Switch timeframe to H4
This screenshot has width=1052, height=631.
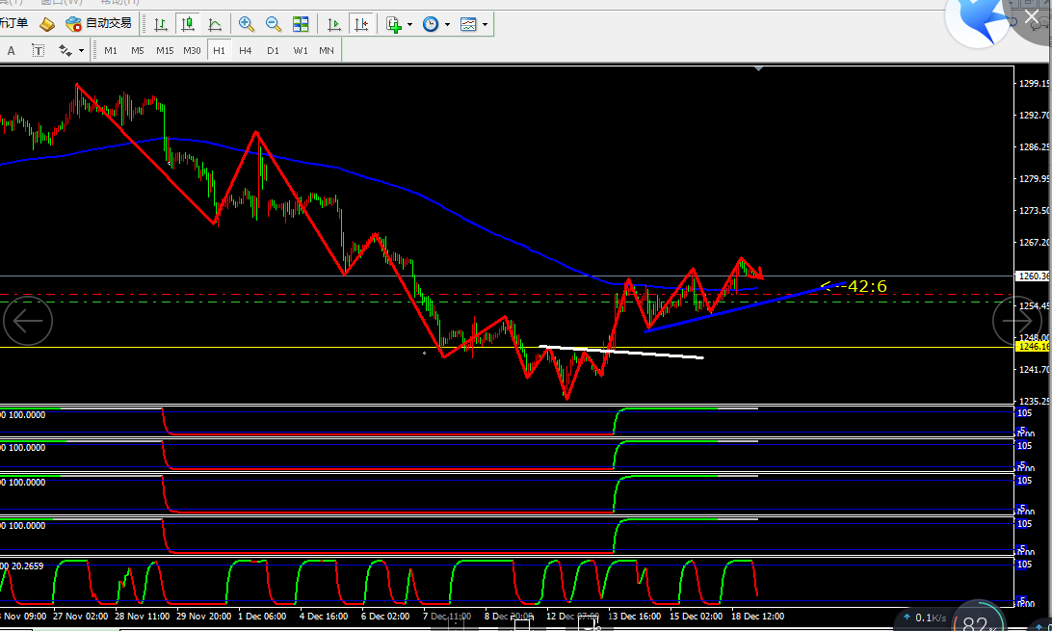click(246, 50)
